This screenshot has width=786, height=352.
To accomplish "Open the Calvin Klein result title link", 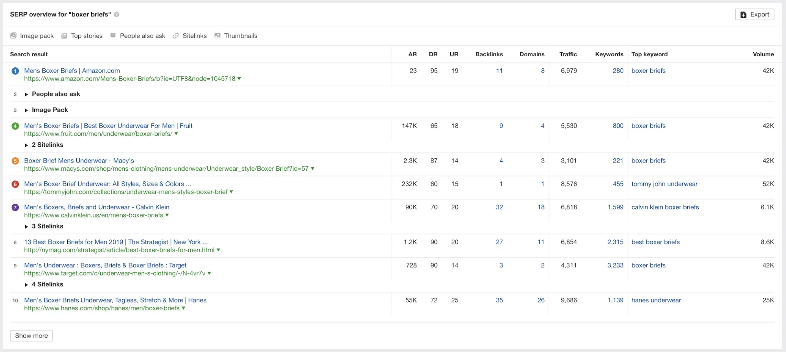I will (x=97, y=207).
